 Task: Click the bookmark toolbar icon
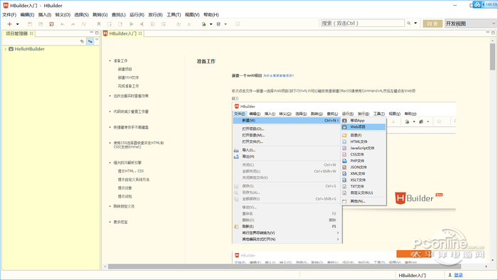click(99, 24)
